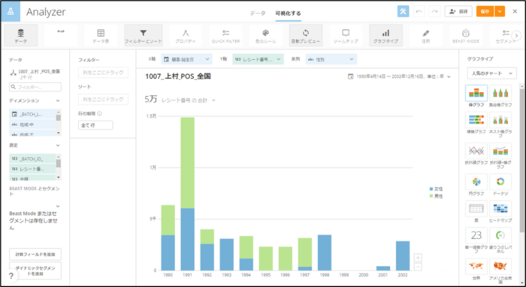Click the 行の制限 info icon
526x287 pixels.
tap(99, 114)
